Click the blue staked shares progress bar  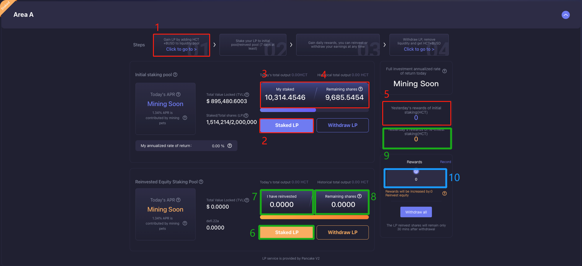point(288,110)
